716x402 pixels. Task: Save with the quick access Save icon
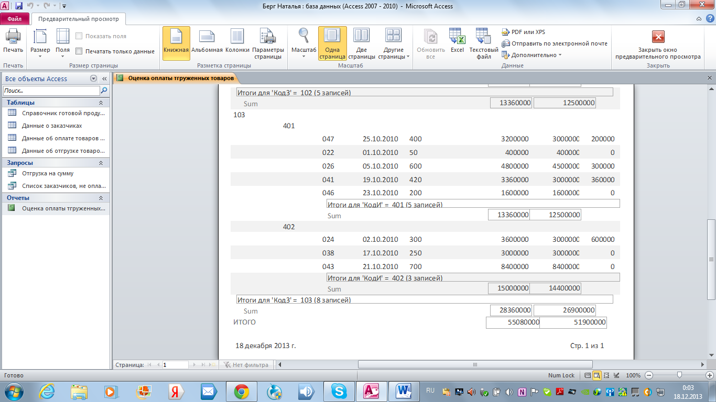pos(19,6)
